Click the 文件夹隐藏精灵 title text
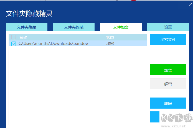 click(29, 14)
